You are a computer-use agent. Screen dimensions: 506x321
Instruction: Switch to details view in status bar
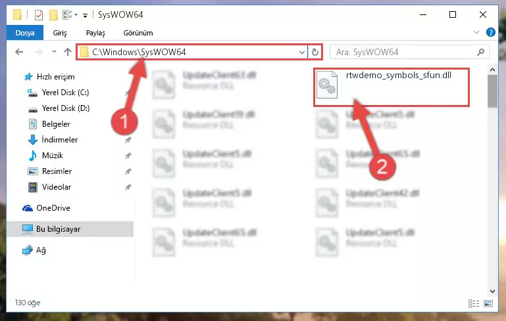pos(473,303)
